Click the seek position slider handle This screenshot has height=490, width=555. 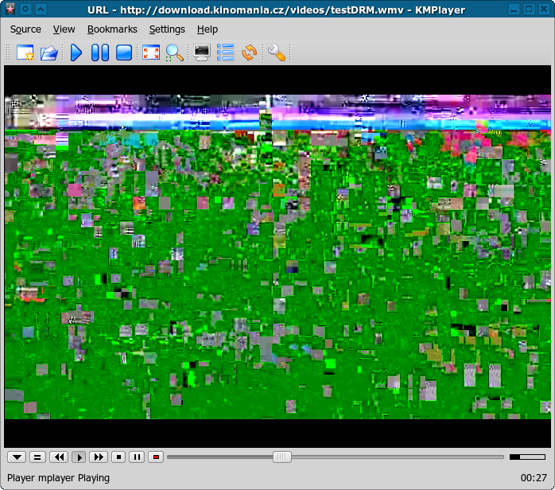click(282, 457)
